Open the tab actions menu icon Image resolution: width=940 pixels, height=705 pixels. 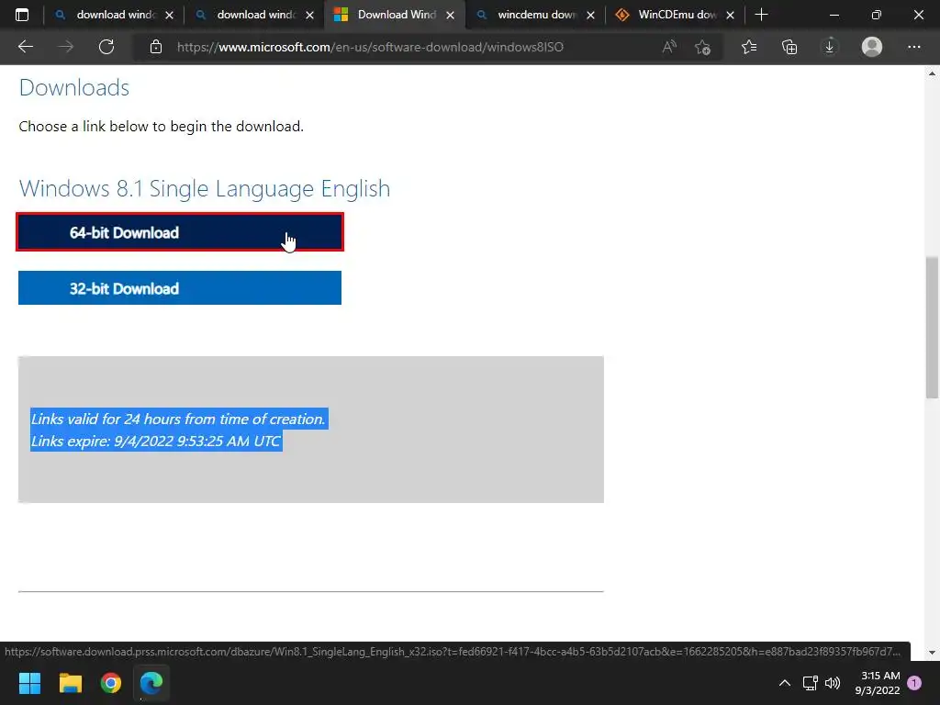pyautogui.click(x=22, y=15)
